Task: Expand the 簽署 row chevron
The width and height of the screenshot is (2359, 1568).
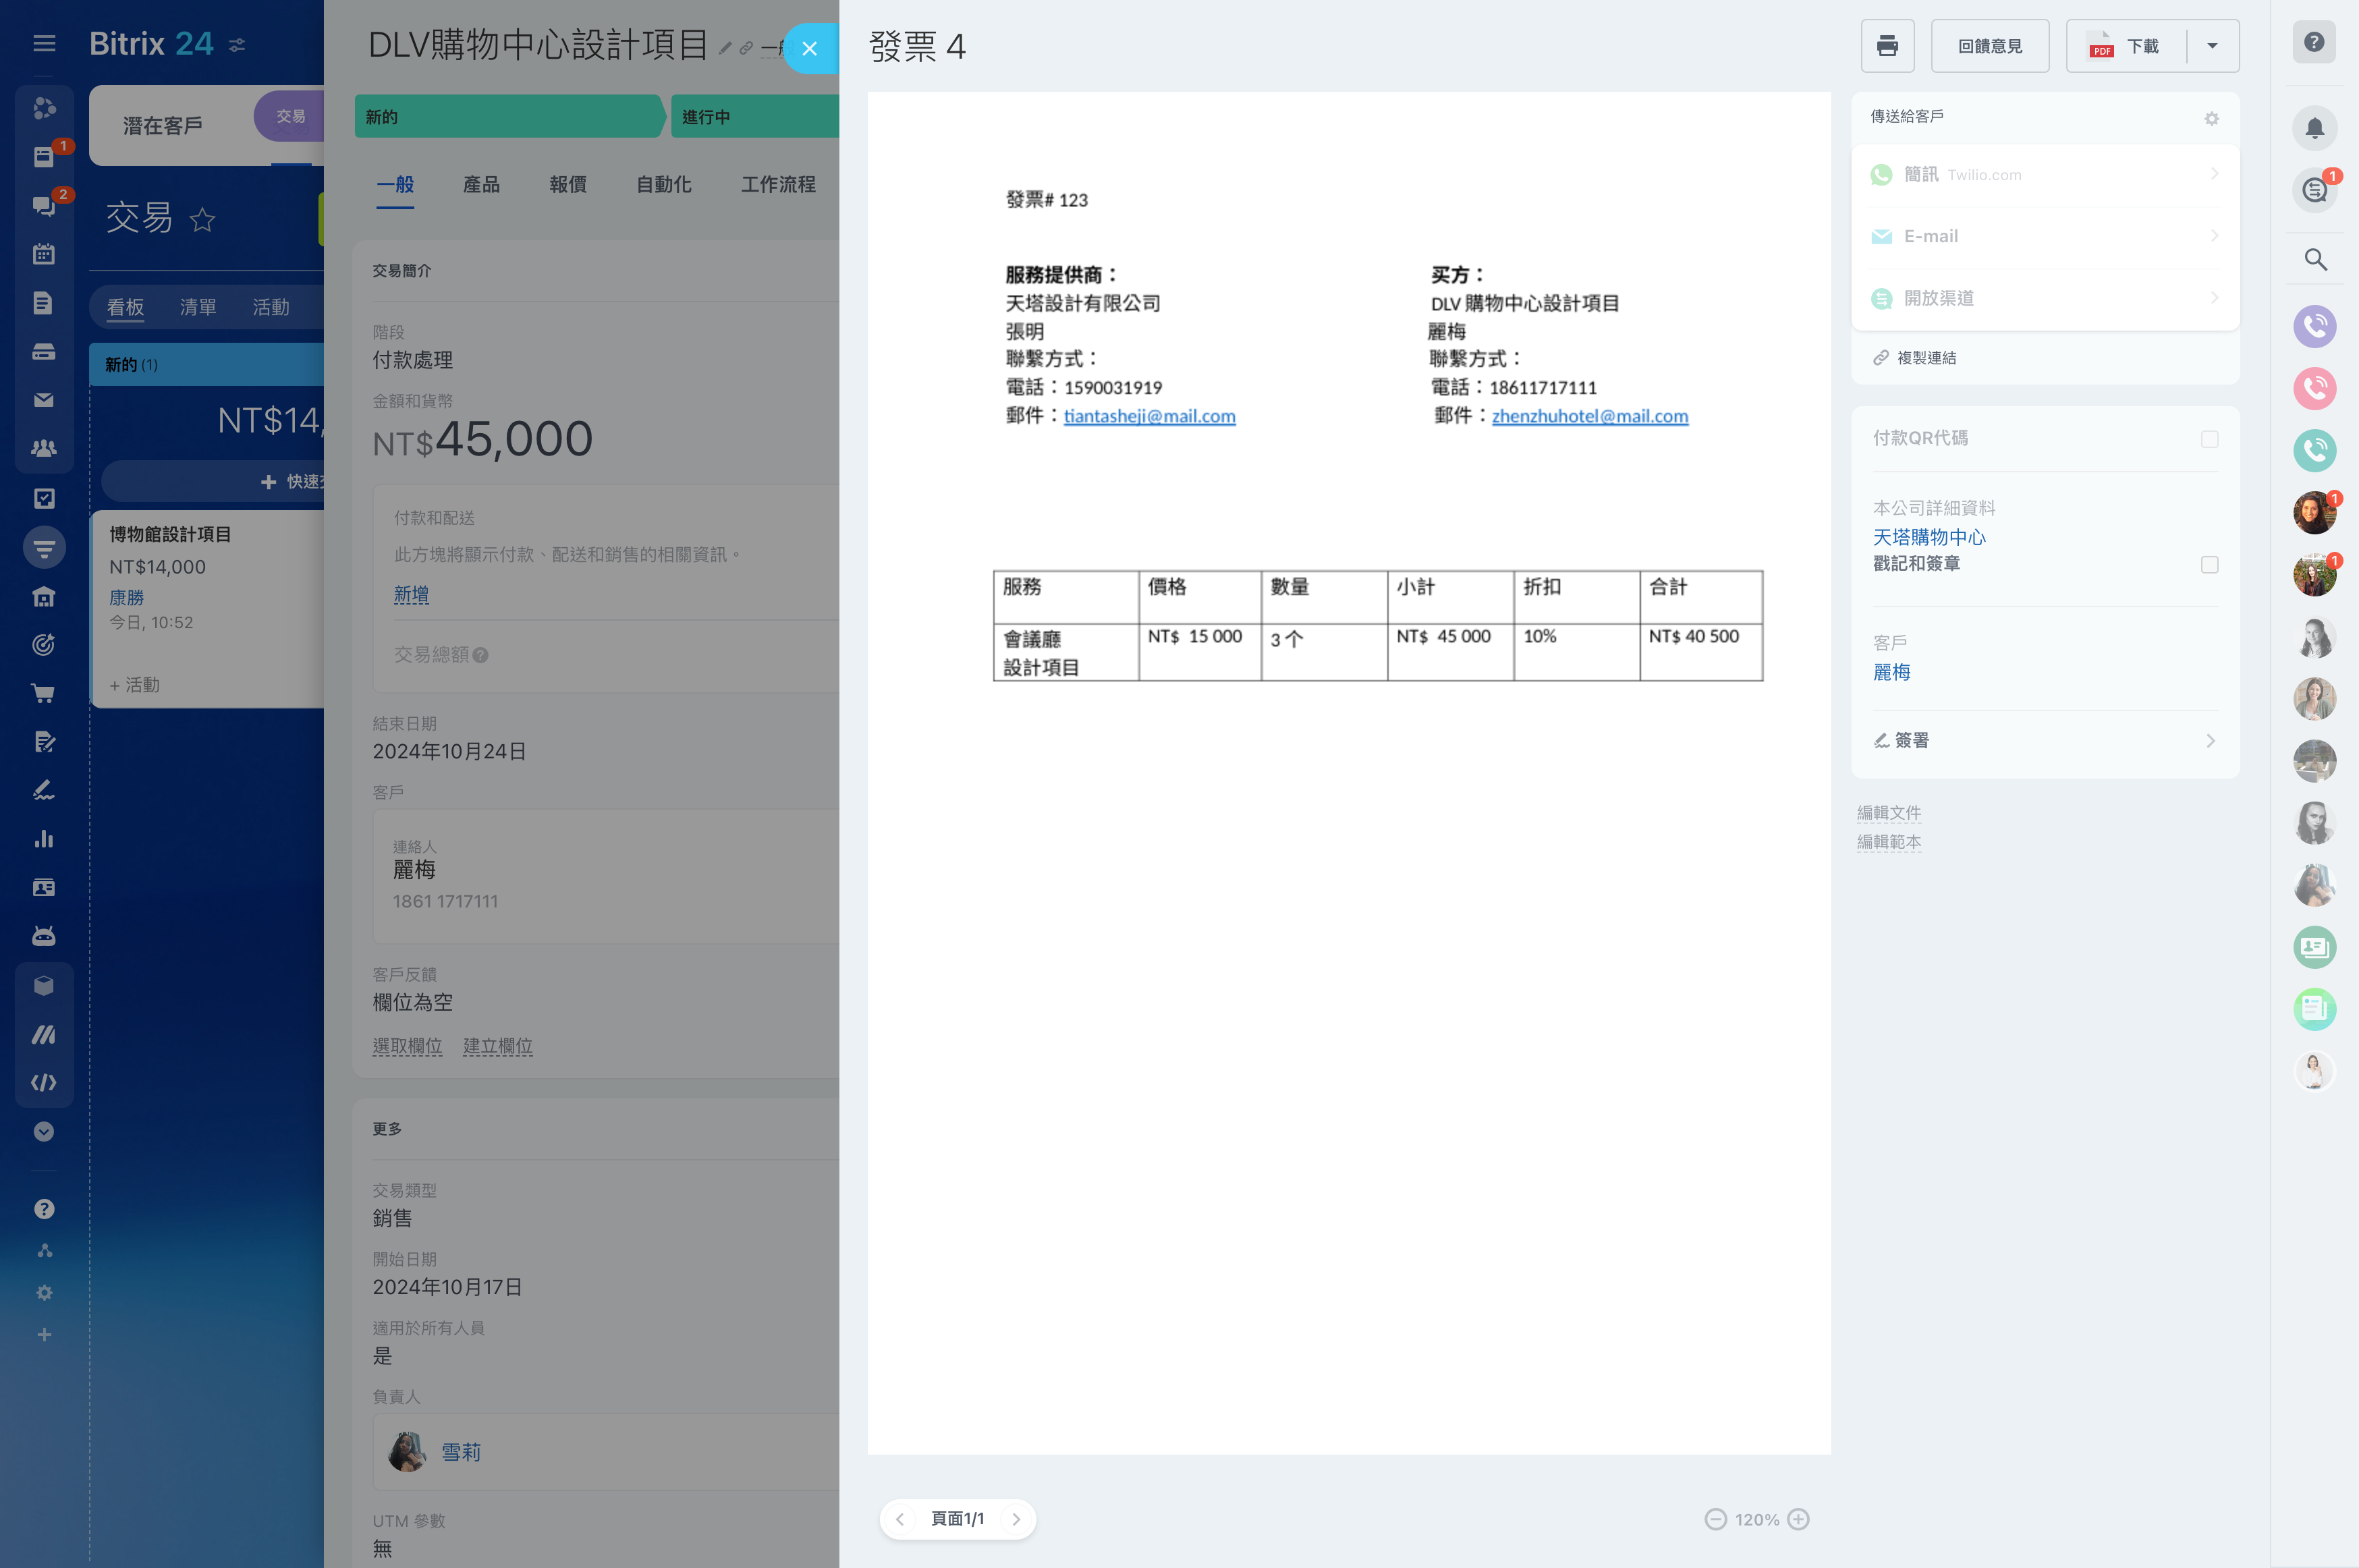Action: pos(2210,741)
